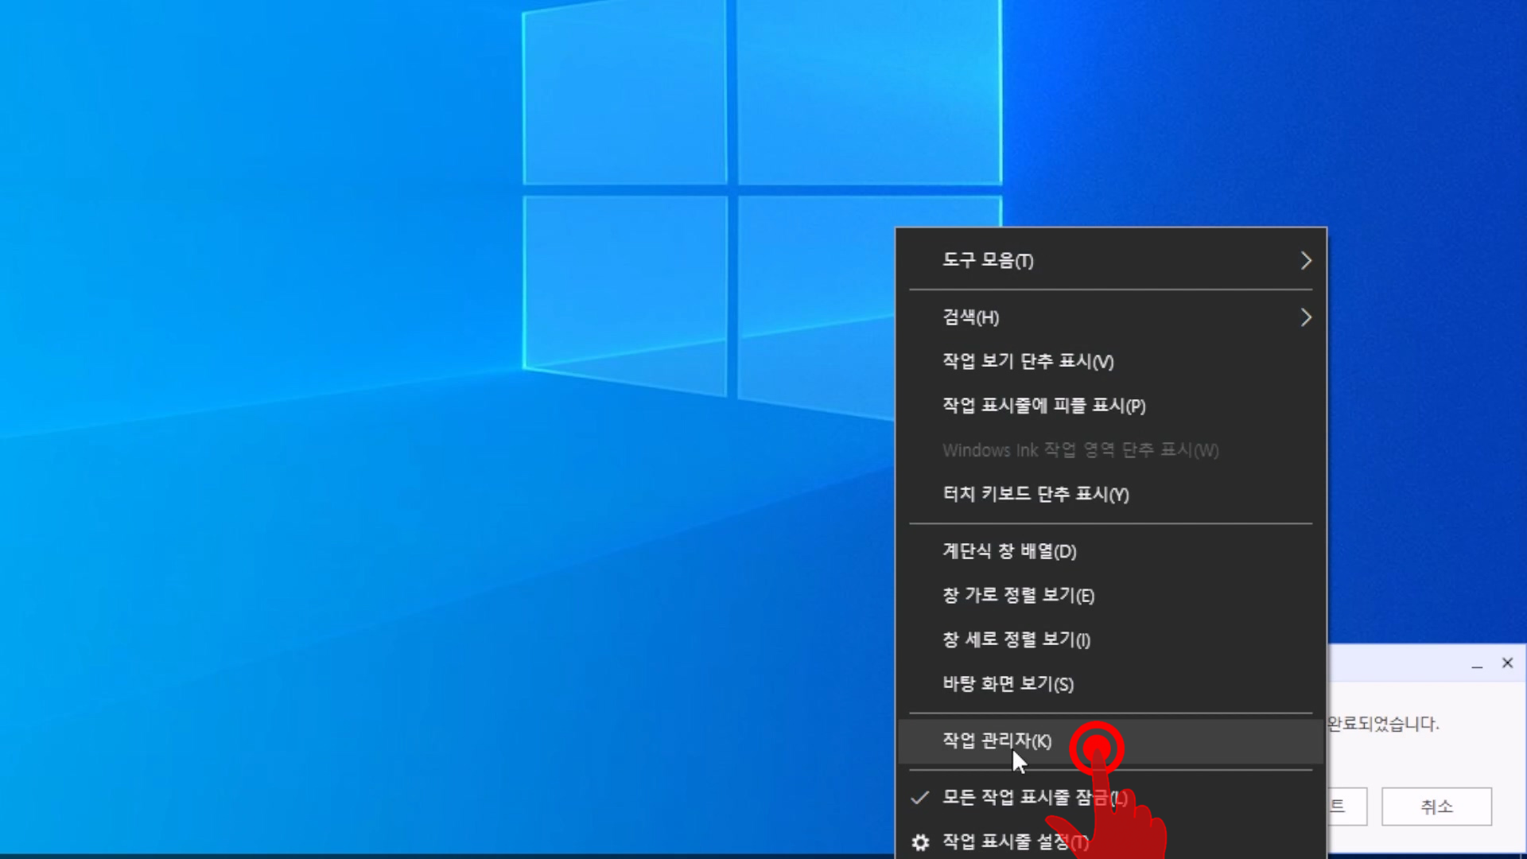Open 작업 표시줄 설정(T)
Screen dimensions: 1527x859
1005,842
